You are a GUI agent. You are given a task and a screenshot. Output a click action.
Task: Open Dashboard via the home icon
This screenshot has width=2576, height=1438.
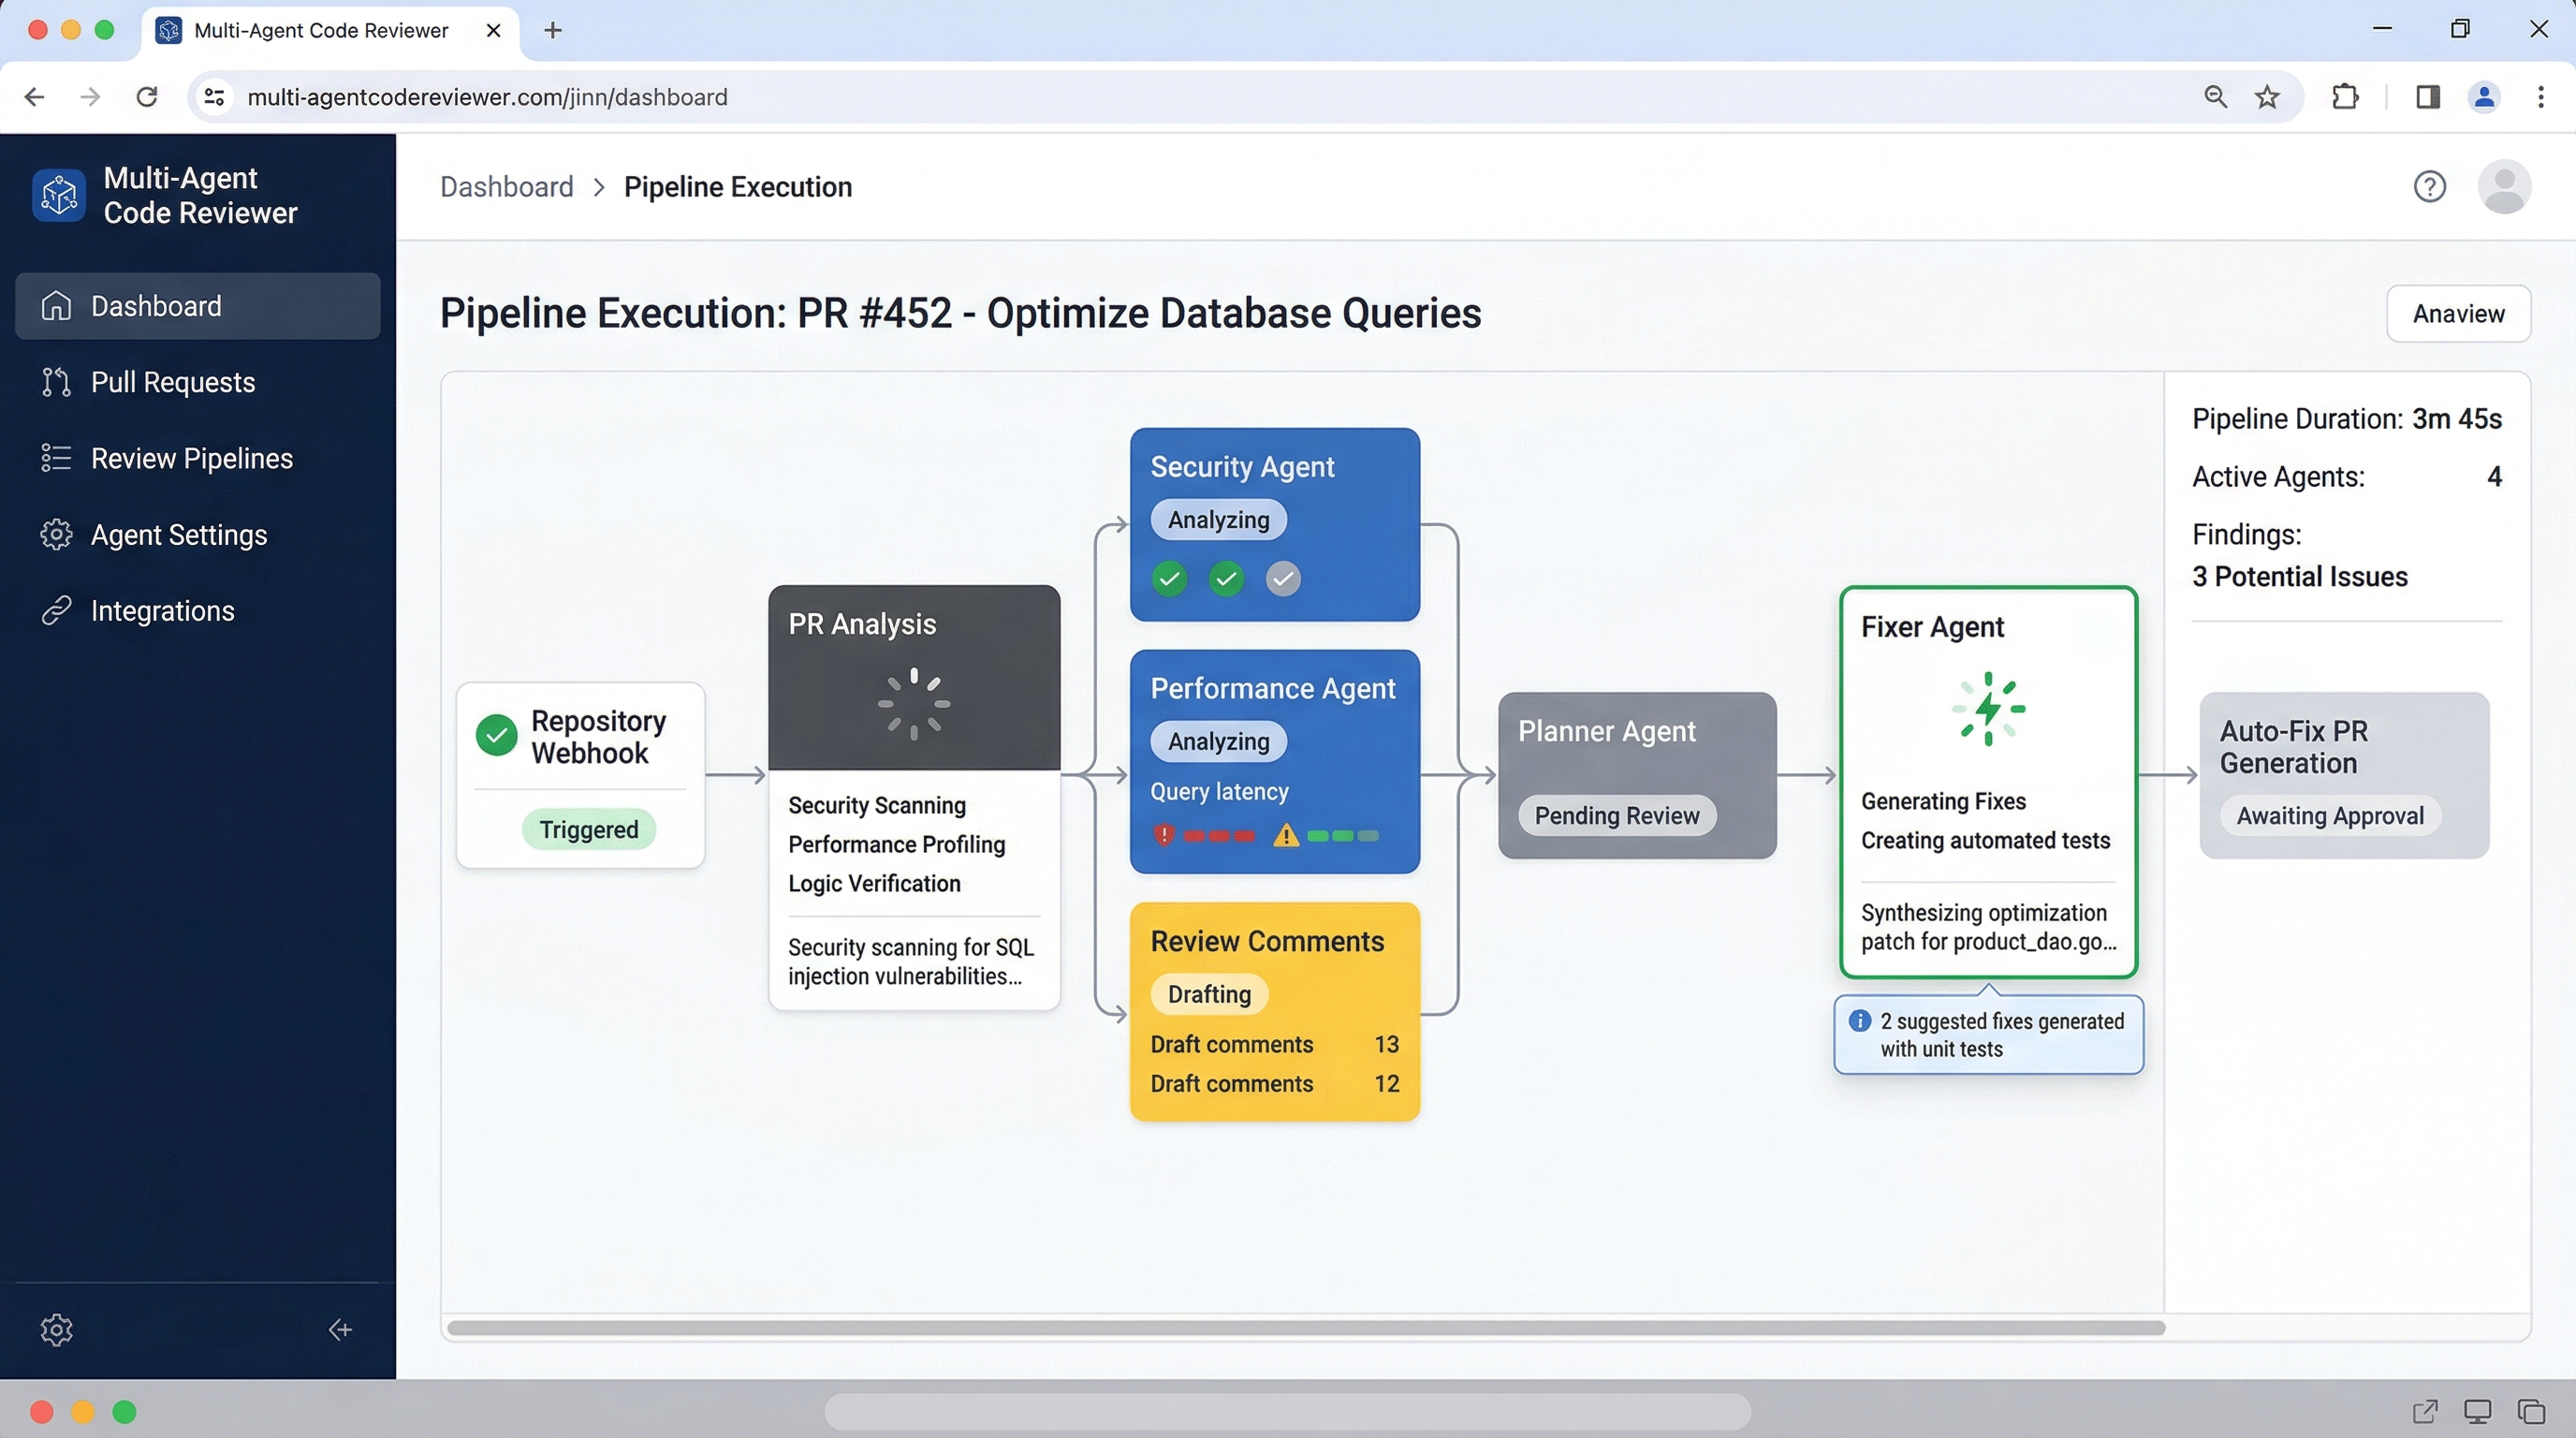click(x=57, y=305)
